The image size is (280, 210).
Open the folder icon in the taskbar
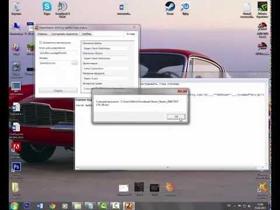78,206
